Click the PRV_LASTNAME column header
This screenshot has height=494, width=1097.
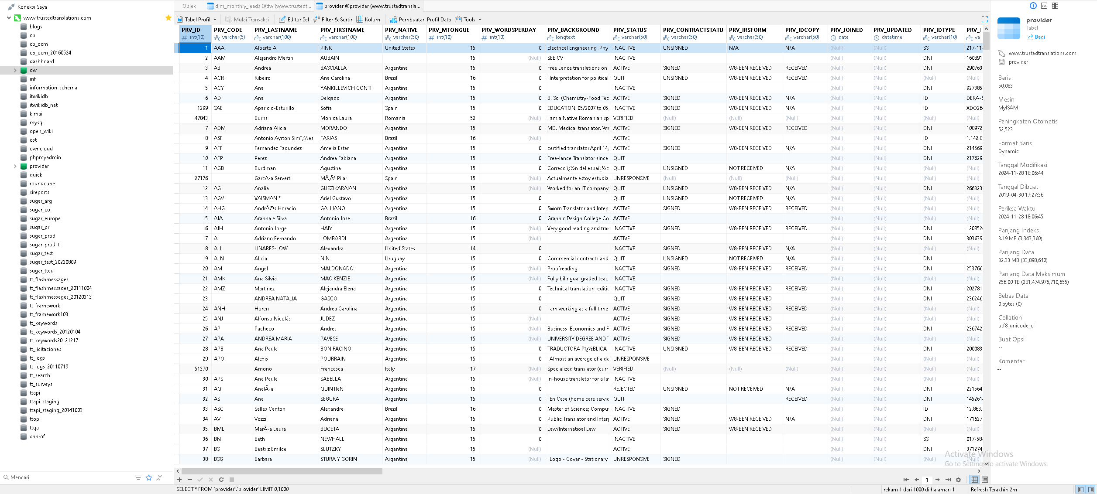(x=285, y=34)
